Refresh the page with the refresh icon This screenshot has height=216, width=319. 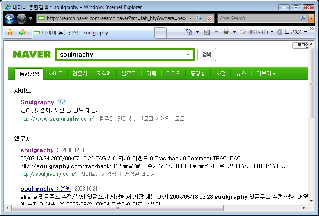click(x=199, y=18)
